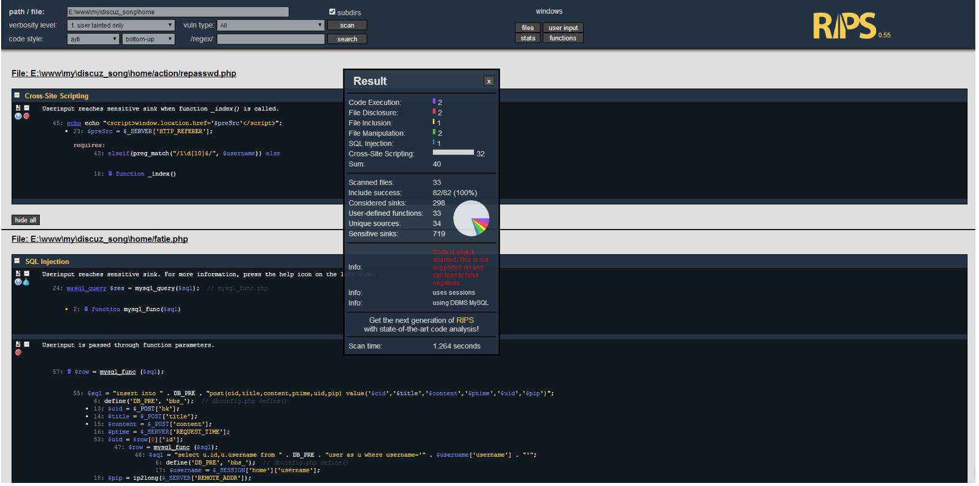979x486 pixels.
Task: Click the File Manipulation green bar
Action: (434, 133)
